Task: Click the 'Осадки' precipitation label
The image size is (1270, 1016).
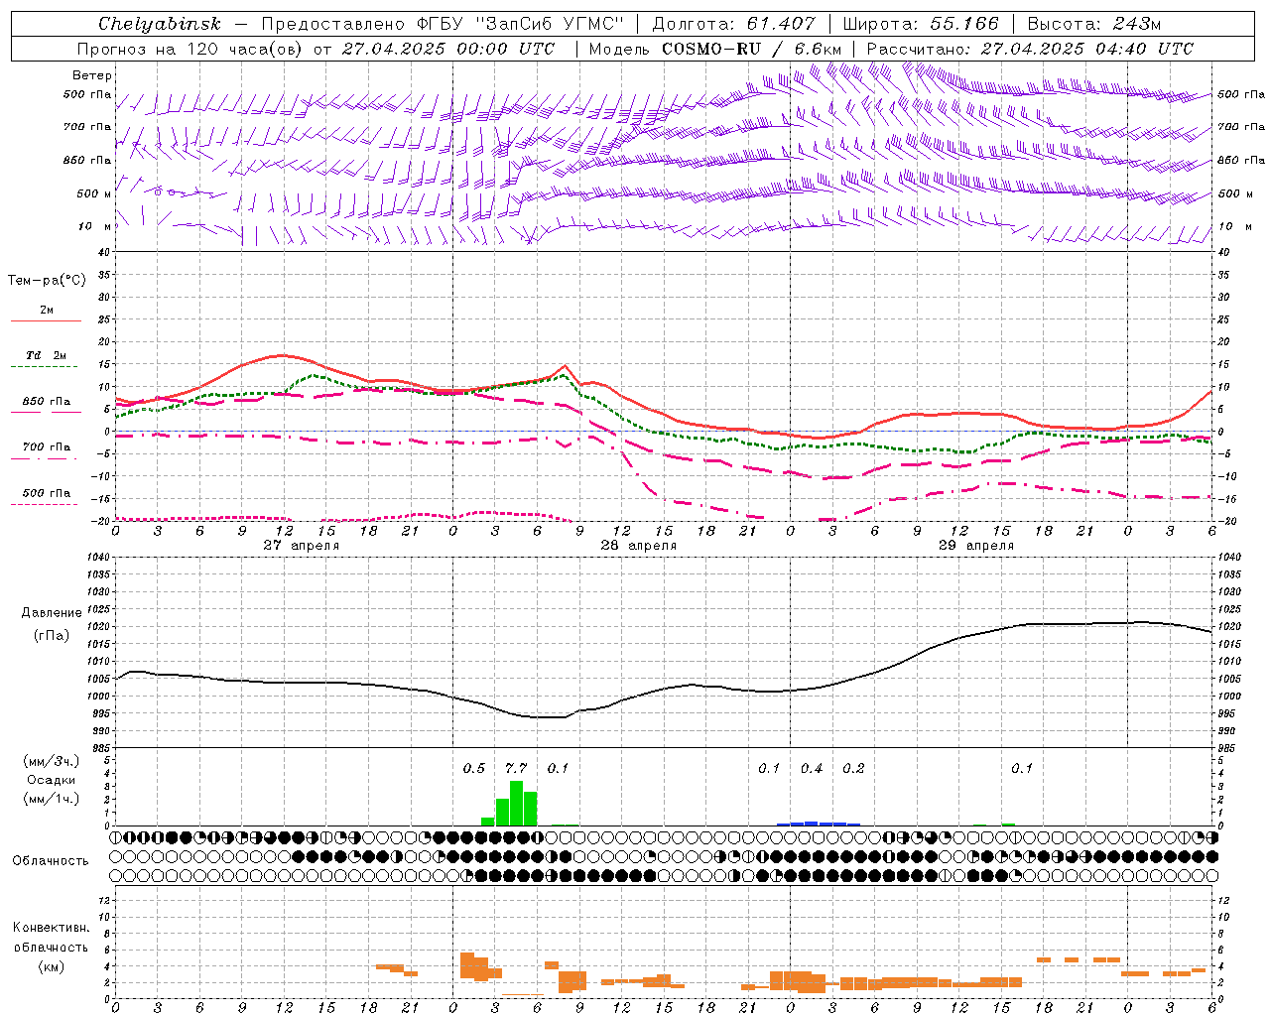Action: tap(51, 780)
